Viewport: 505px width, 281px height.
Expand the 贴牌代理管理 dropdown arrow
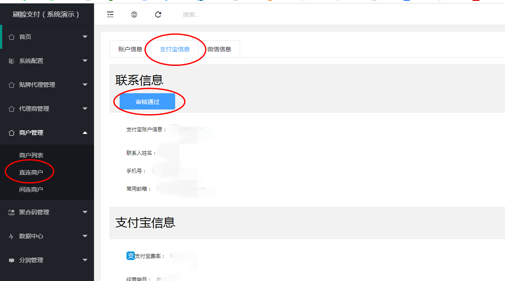tap(85, 85)
